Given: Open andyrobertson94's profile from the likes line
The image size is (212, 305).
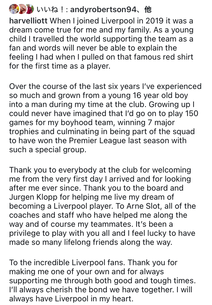Looking at the screenshot, I should 103,9.
